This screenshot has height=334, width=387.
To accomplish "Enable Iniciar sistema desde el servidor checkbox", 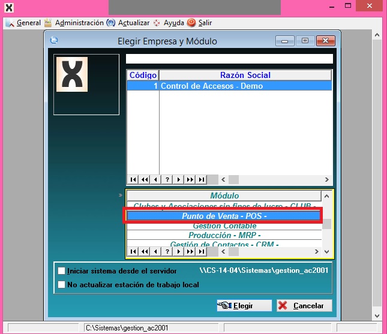I will click(61, 270).
